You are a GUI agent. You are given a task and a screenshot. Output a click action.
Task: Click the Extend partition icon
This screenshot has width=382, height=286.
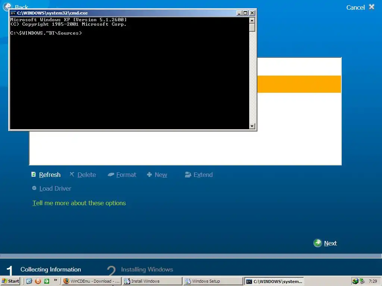tap(188, 174)
